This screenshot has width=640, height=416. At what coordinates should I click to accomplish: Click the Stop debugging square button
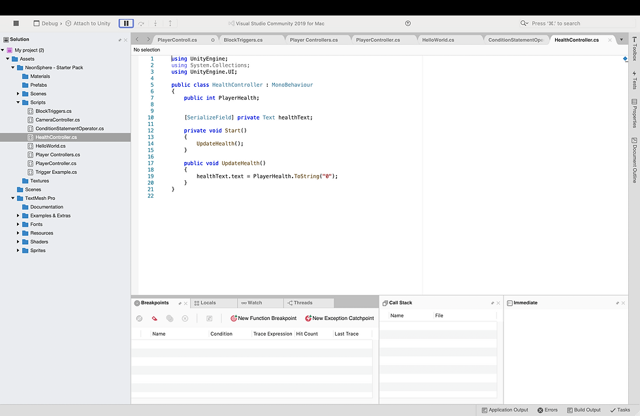click(16, 24)
